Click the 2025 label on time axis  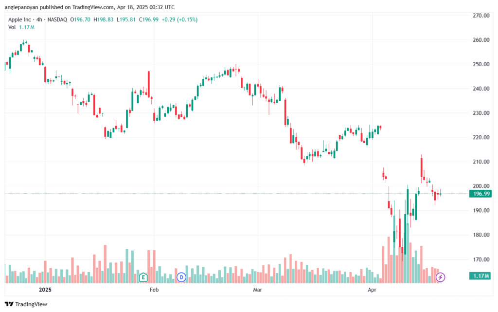pos(45,290)
